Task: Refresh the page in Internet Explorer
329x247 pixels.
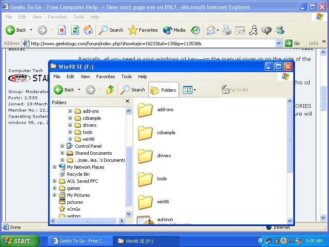Action: 75,30
